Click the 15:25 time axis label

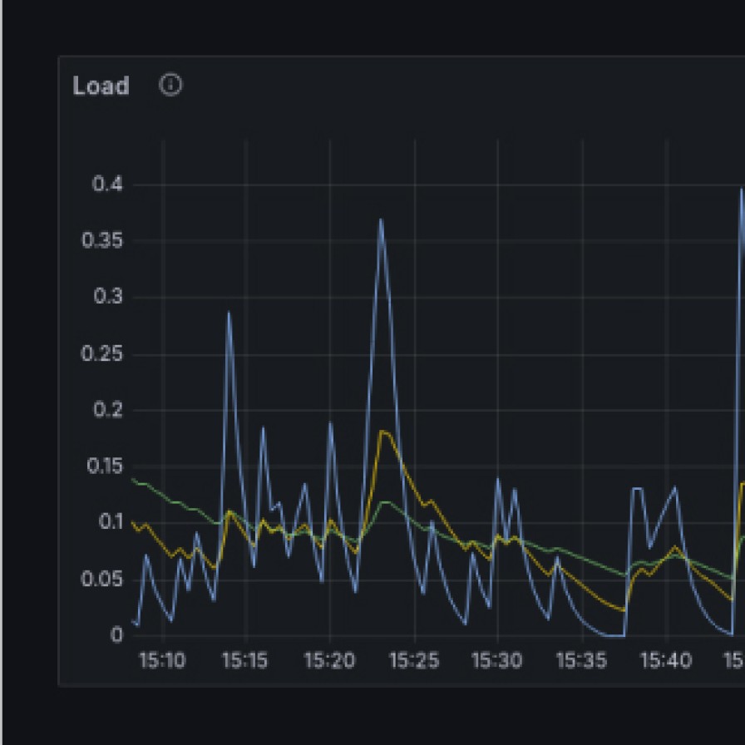coord(413,661)
